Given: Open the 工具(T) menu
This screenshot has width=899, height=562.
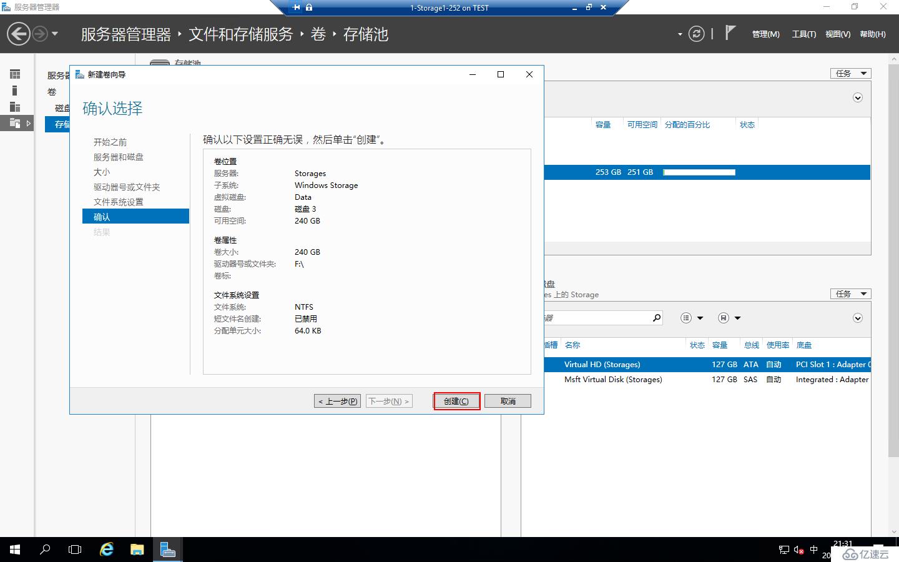Looking at the screenshot, I should tap(804, 34).
